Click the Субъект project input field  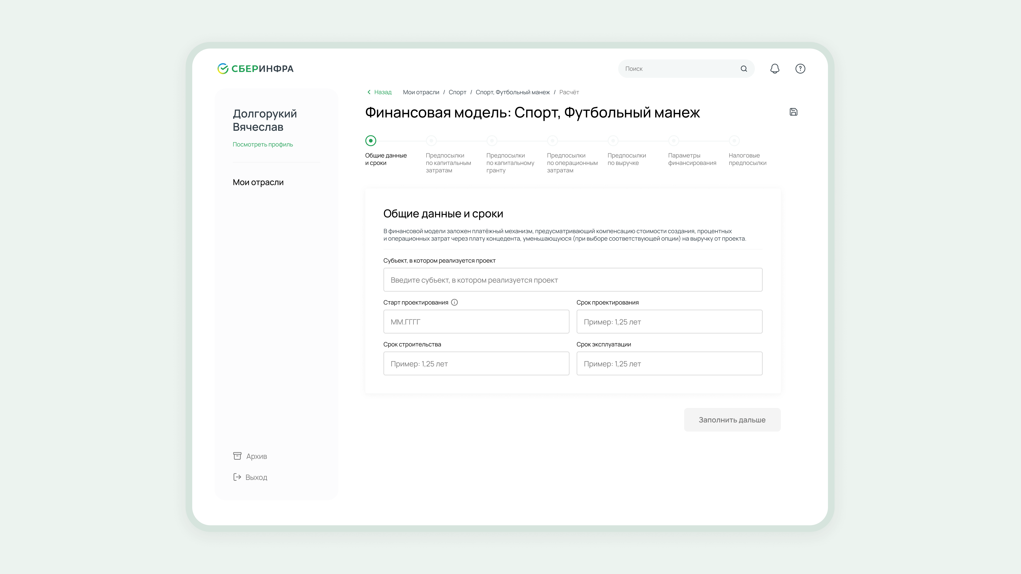(x=572, y=280)
